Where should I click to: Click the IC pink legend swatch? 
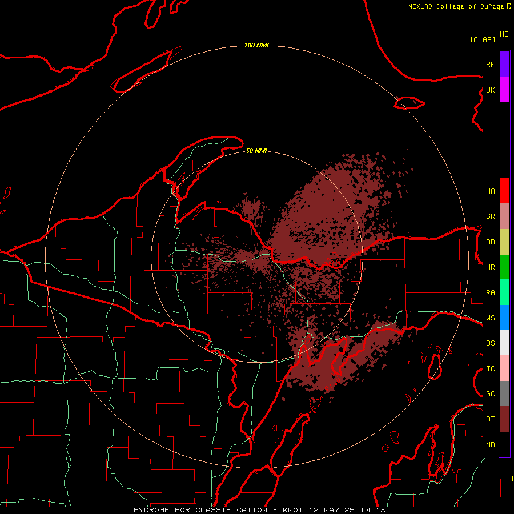[504, 368]
